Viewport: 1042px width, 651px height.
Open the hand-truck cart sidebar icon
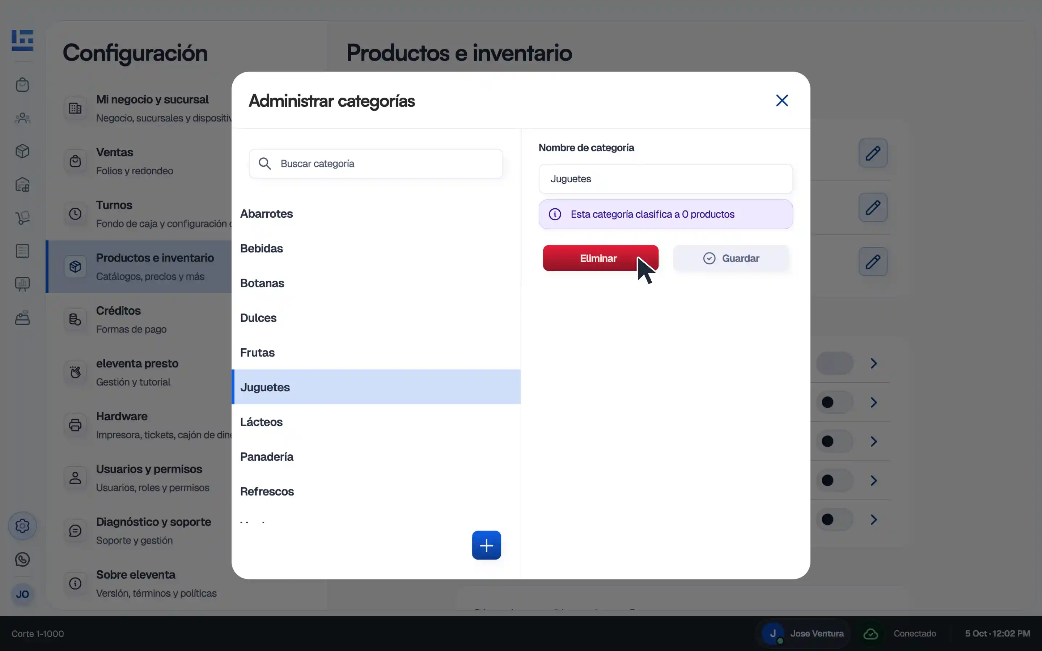coord(22,217)
